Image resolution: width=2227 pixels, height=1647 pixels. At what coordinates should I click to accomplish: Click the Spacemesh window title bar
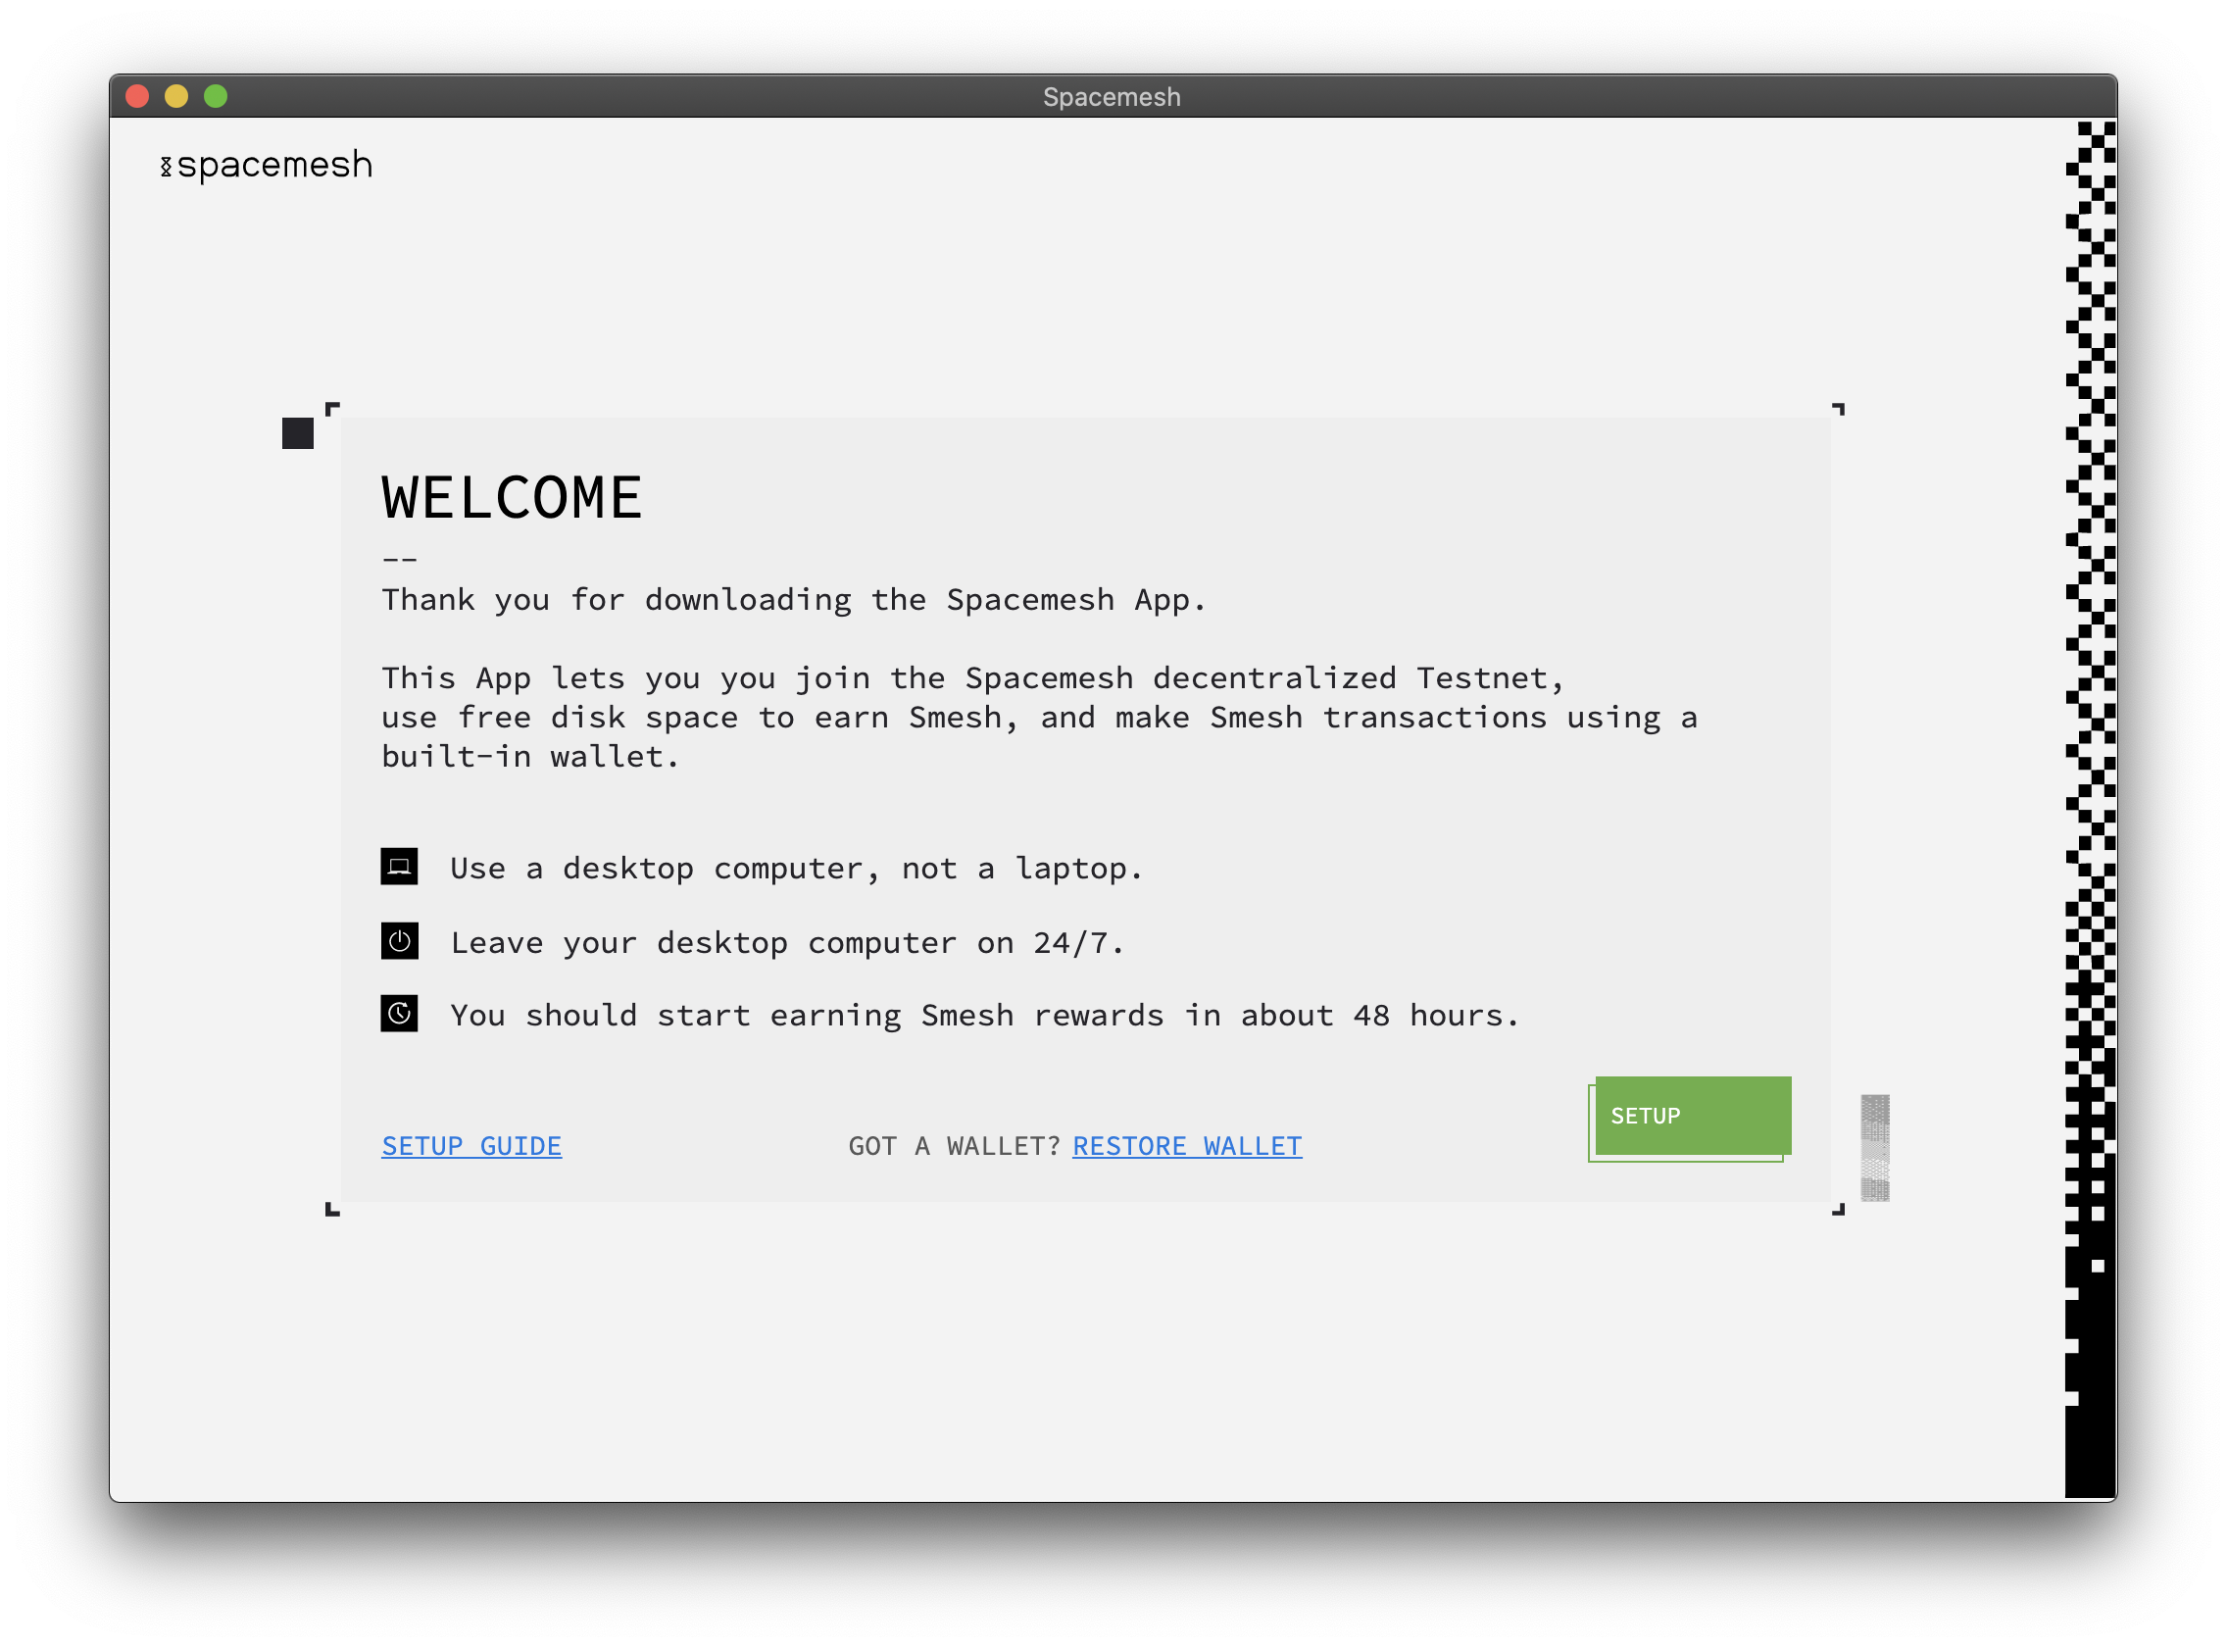tap(1112, 97)
